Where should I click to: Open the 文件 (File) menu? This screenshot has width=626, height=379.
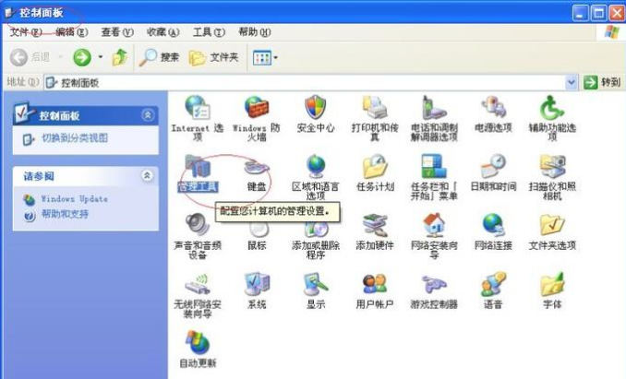(x=25, y=32)
